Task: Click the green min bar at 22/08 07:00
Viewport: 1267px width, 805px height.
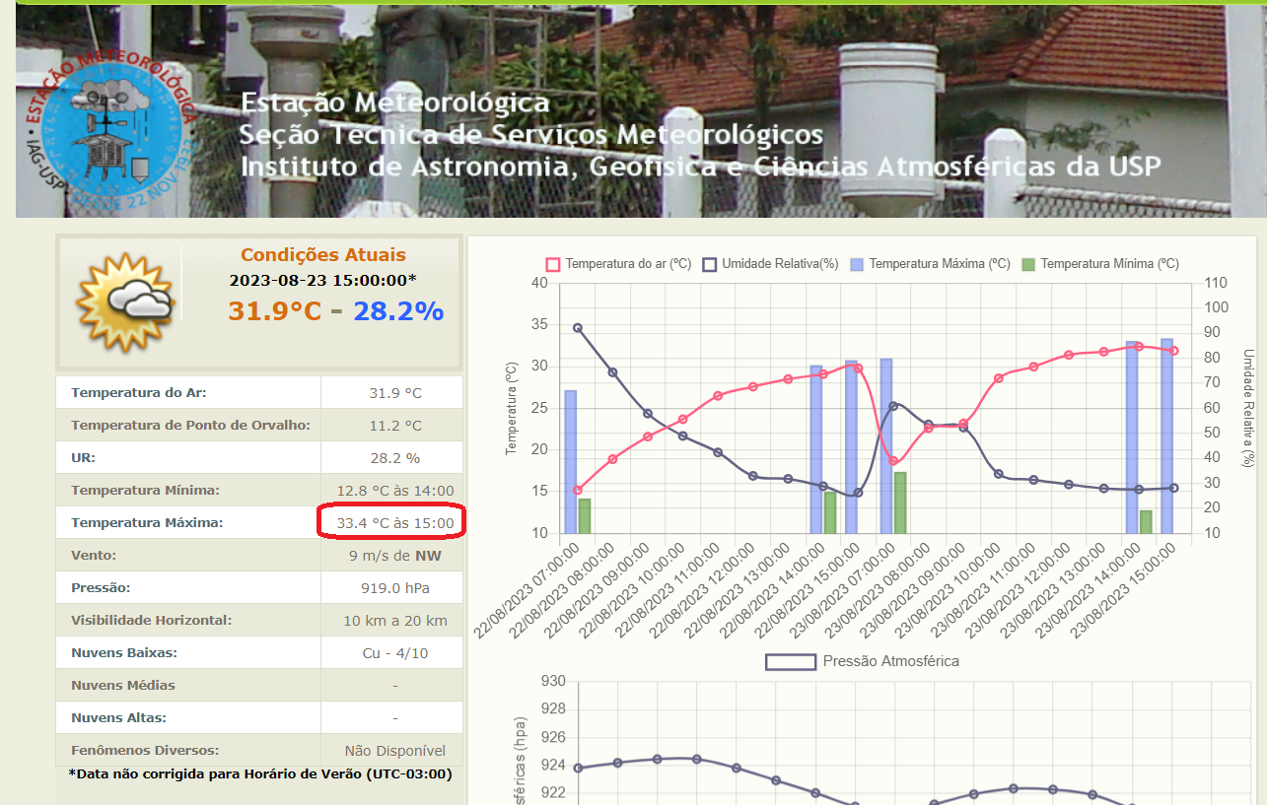Action: coord(585,516)
